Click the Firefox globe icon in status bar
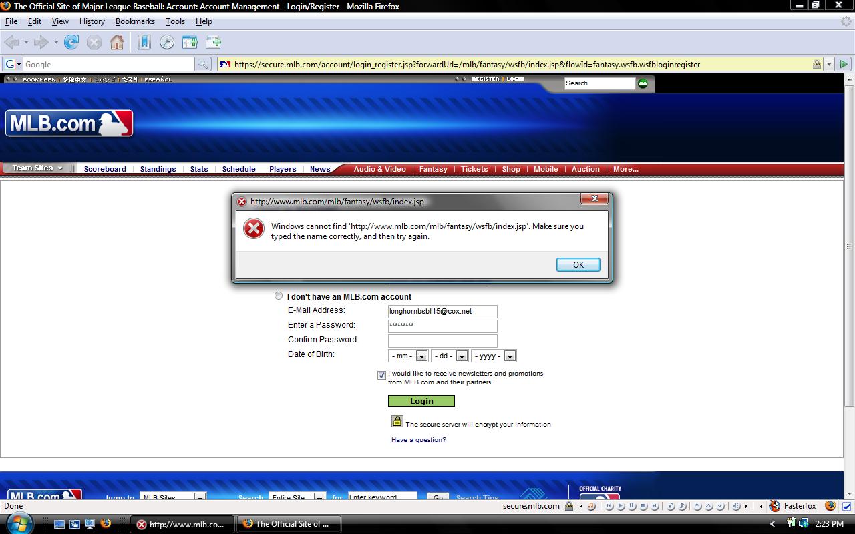 [x=830, y=506]
